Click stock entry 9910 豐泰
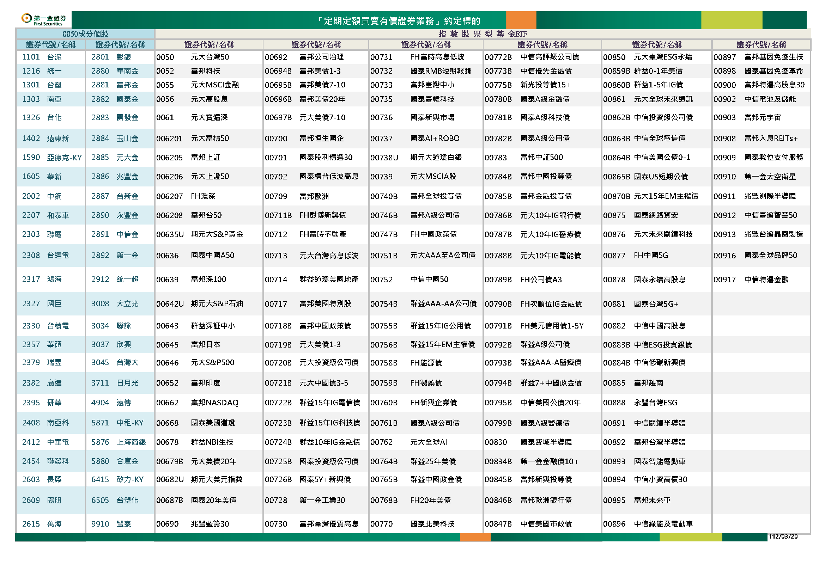This screenshot has height=583, width=825. (111, 524)
